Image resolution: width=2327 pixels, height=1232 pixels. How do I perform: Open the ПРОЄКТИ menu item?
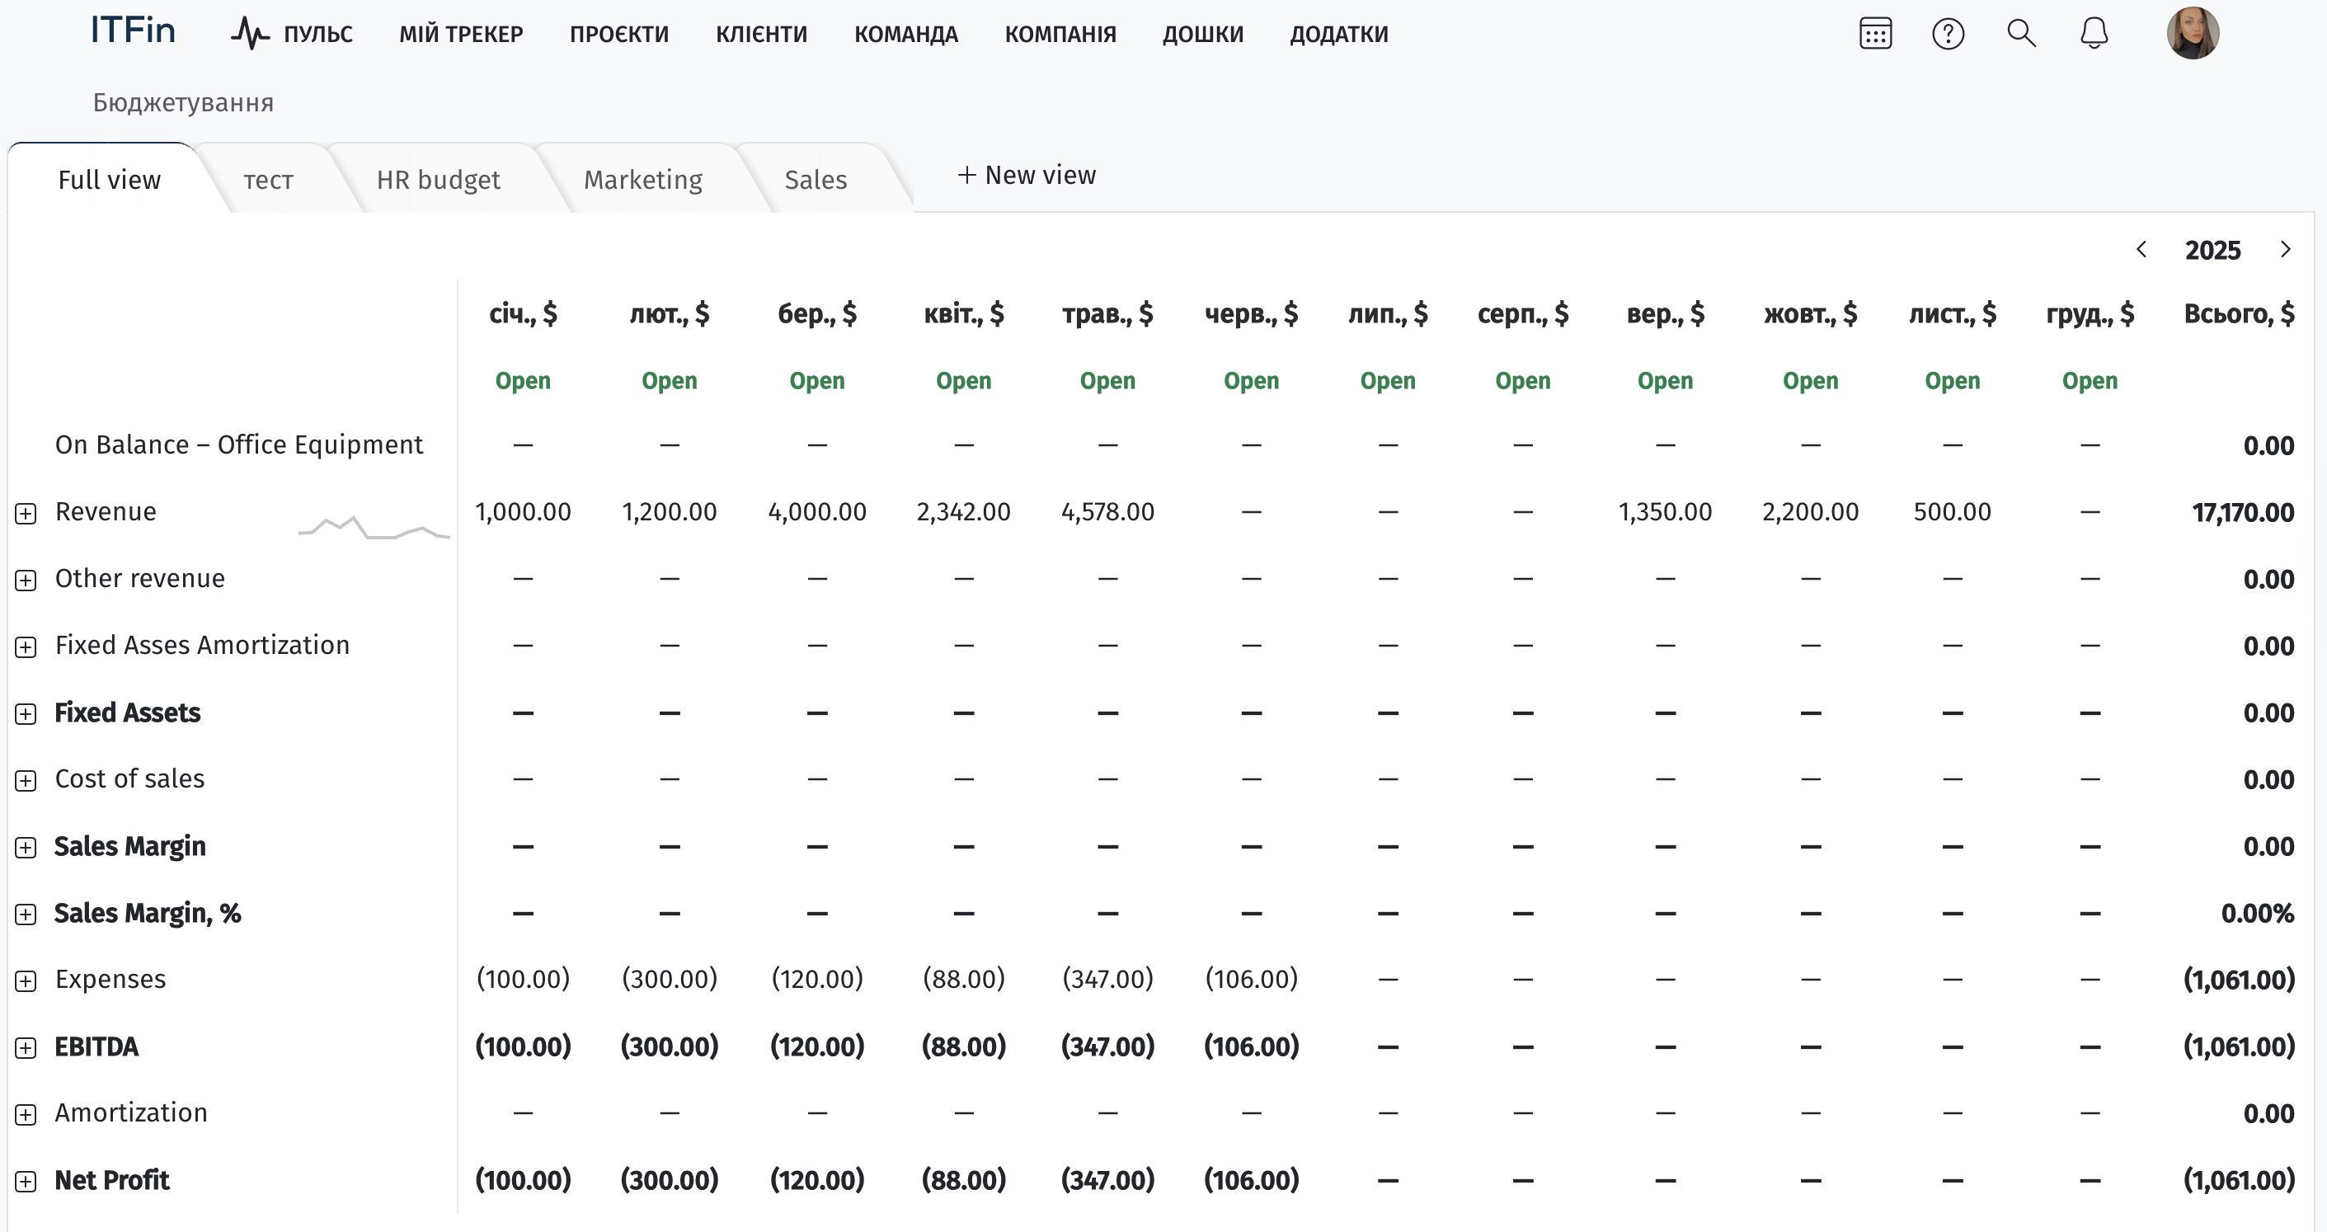(x=618, y=35)
